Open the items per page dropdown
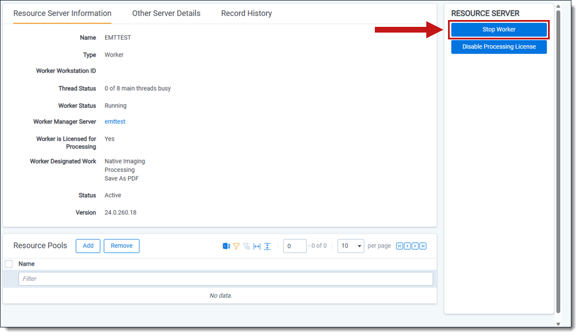The width and height of the screenshot is (580, 336). 351,246
